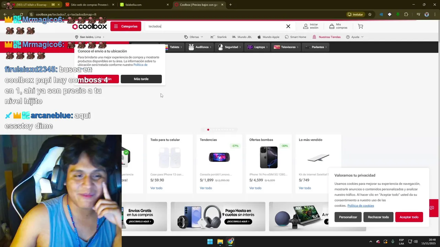Change San Isidro, Lima location
This screenshot has height=247, width=440.
(x=90, y=37)
